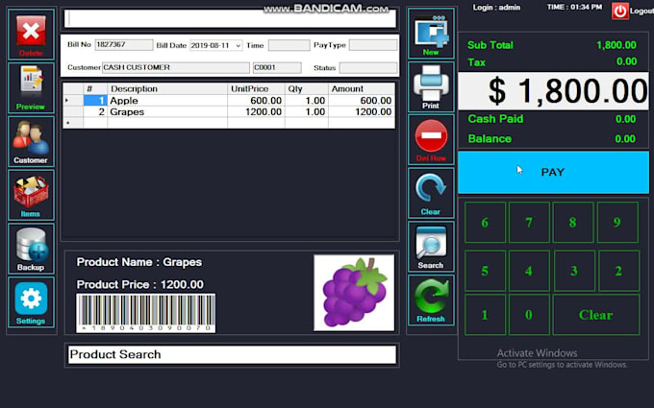
Task: Click the C0001 customer code field
Action: tap(277, 68)
